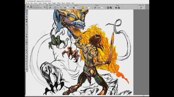Click the Size value input field

(69, 8)
